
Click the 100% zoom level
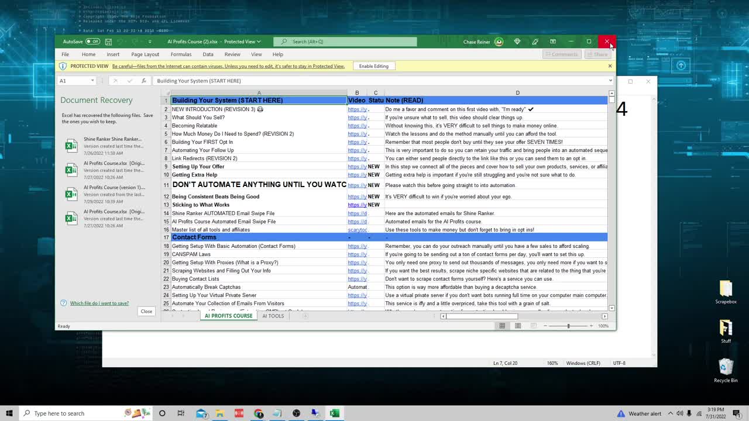coord(603,326)
